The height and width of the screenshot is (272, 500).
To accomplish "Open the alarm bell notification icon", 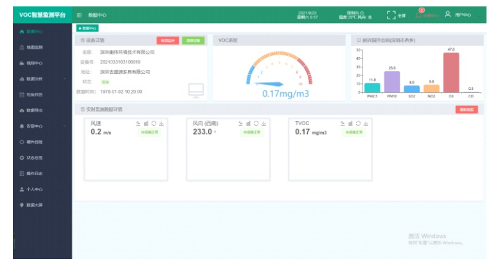I will [x=419, y=15].
